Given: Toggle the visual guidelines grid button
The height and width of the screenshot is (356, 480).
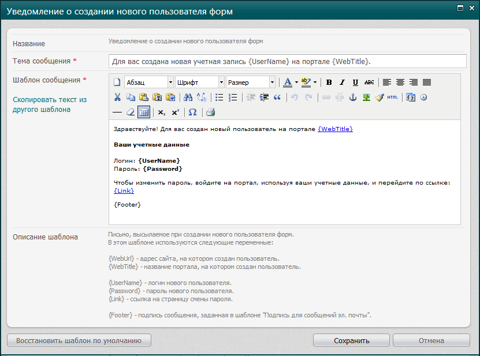Looking at the screenshot, I should [144, 113].
